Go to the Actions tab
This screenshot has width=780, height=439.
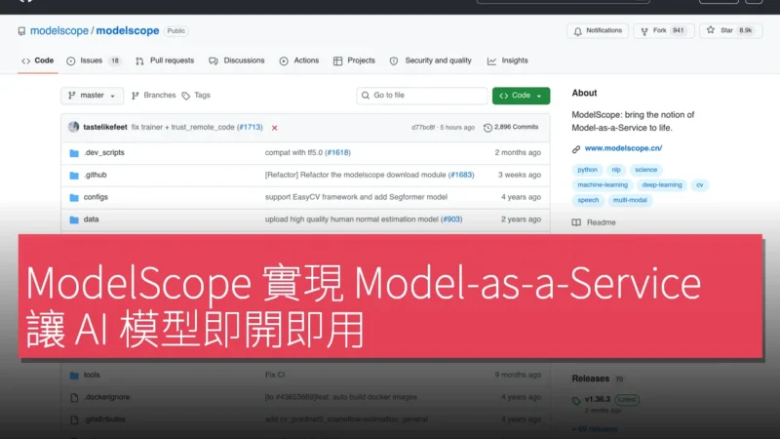(299, 60)
